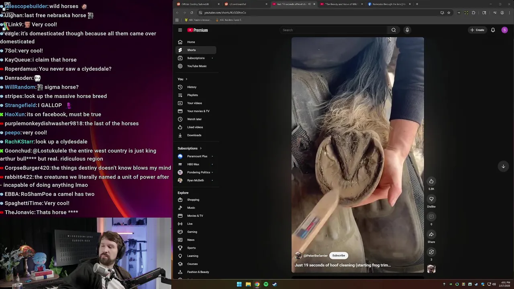Subscribe to Peterthefarrier
Viewport: 514px width, 289px height.
coord(339,256)
